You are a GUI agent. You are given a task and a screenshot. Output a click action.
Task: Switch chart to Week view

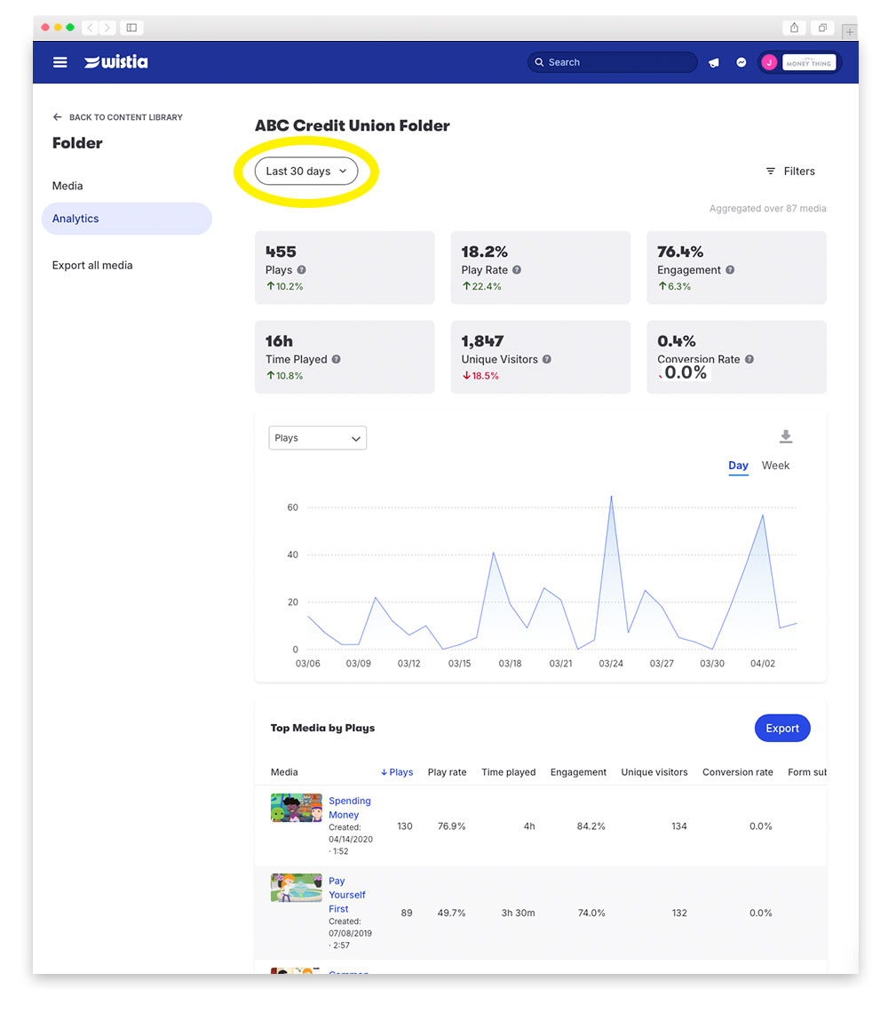pos(775,466)
